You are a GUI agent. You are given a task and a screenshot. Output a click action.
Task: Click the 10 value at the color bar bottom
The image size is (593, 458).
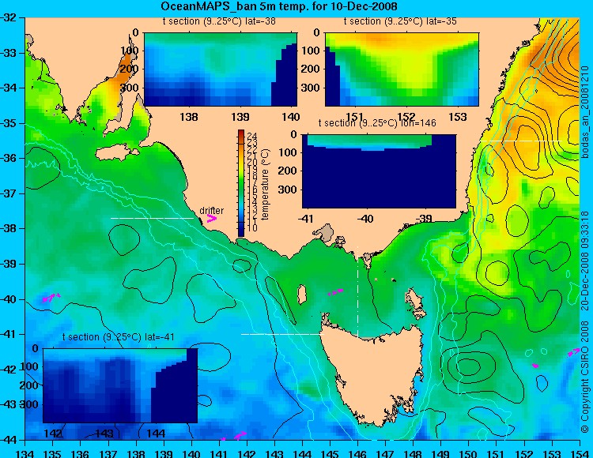click(x=252, y=227)
